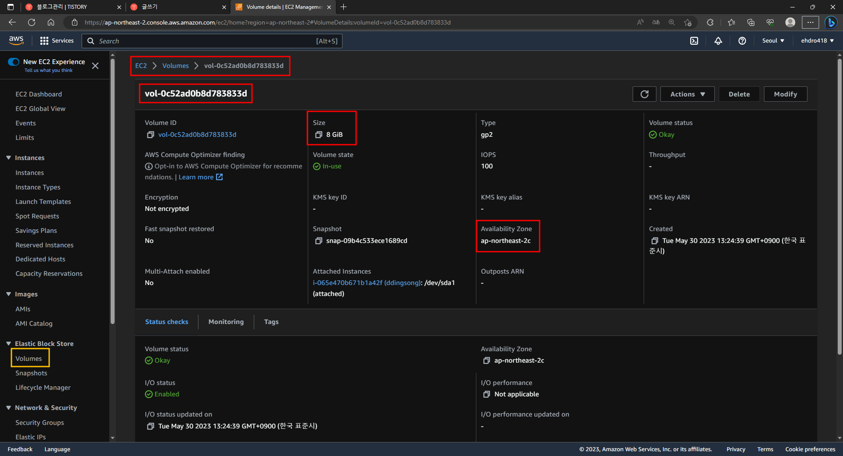Toggle the New EC2 Experience switch
Image resolution: width=843 pixels, height=456 pixels.
[14, 62]
